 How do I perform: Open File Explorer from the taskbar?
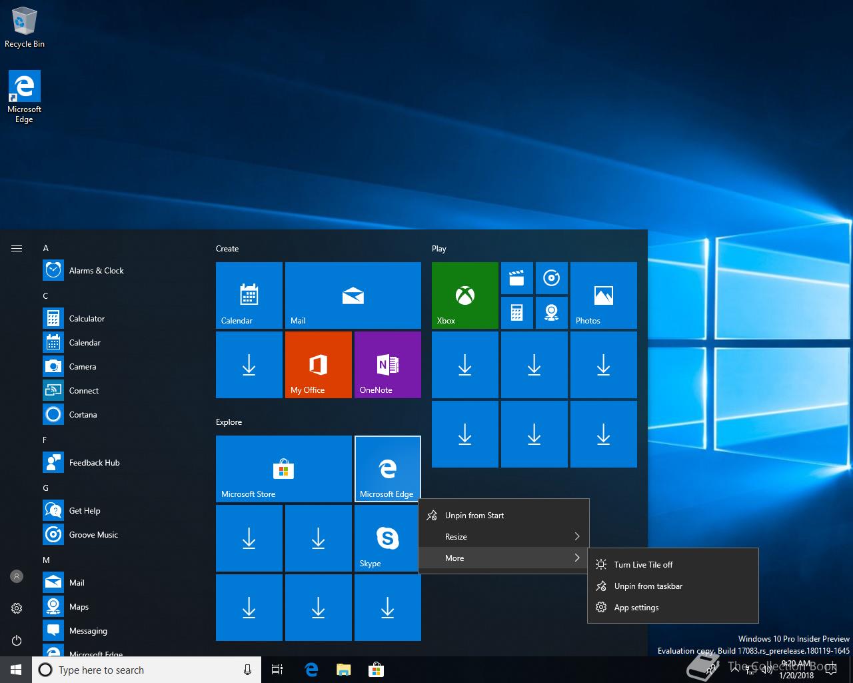coord(344,670)
